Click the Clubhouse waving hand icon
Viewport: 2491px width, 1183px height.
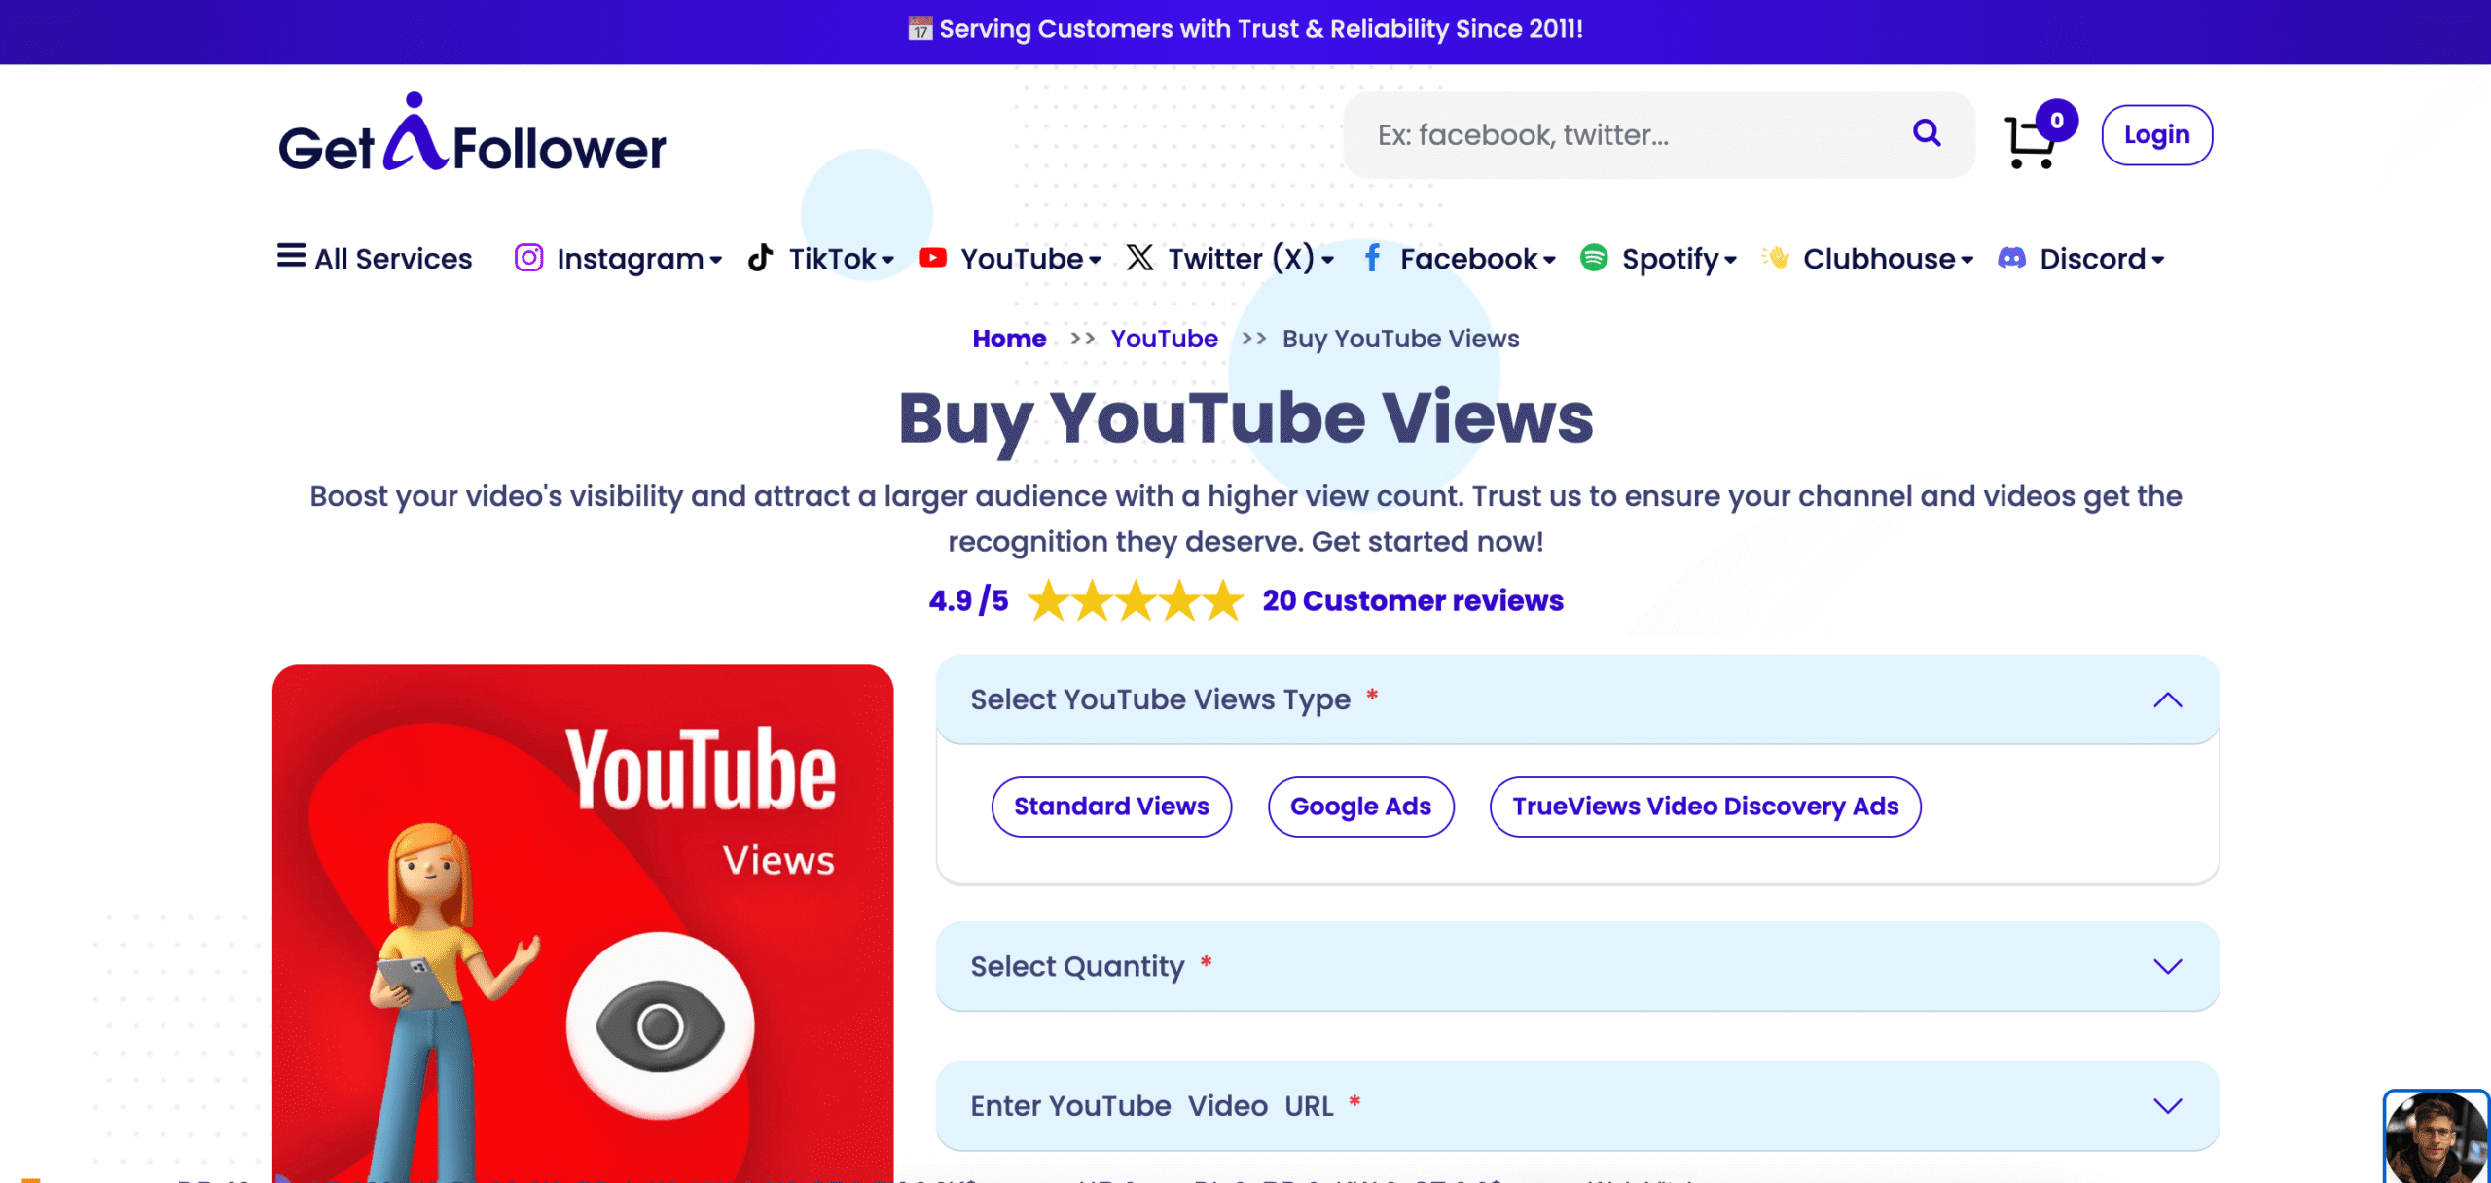coord(1776,258)
